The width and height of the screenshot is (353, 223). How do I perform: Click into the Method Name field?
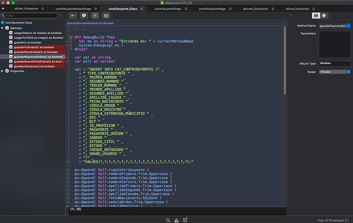tap(333, 26)
